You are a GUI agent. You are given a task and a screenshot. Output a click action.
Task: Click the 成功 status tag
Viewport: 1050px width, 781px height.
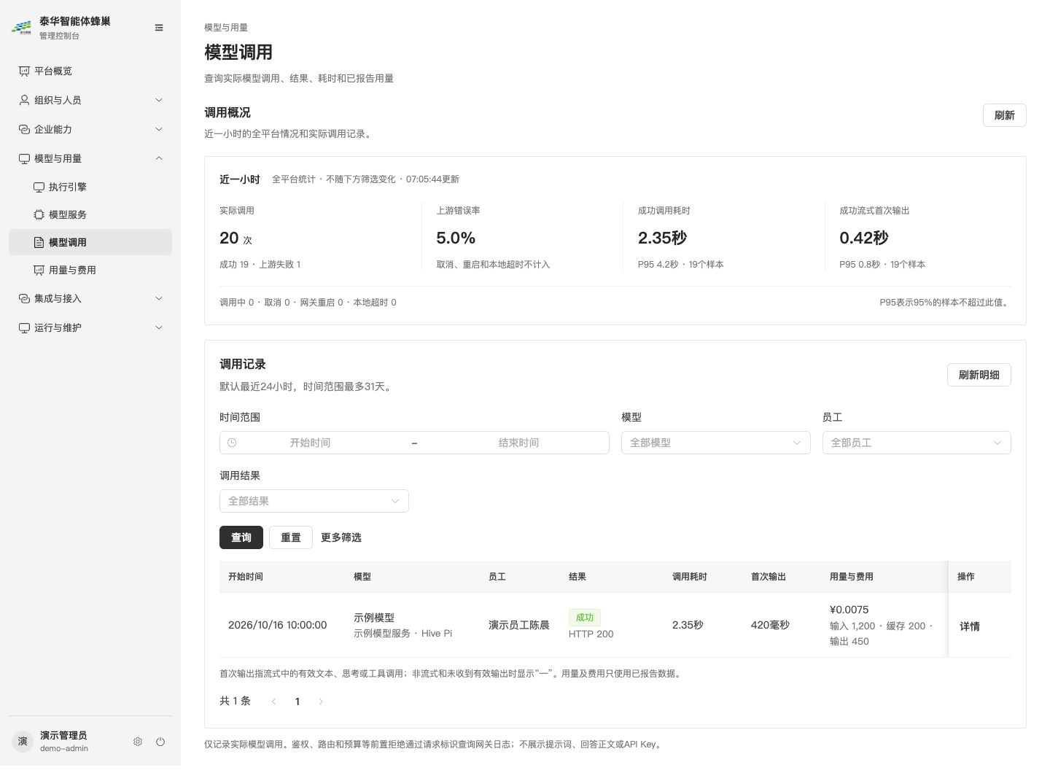coord(585,618)
